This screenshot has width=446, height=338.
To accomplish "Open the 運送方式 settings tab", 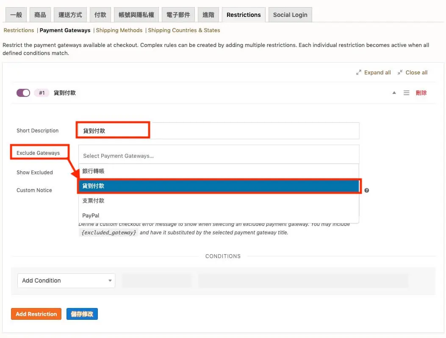I will pos(70,15).
